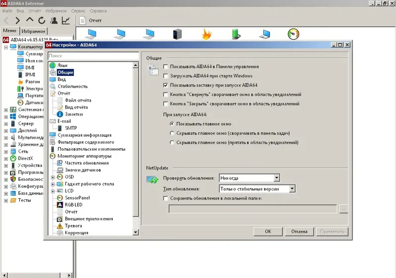Expand Тесты node in main tree
396x278 pixels.
(6, 201)
